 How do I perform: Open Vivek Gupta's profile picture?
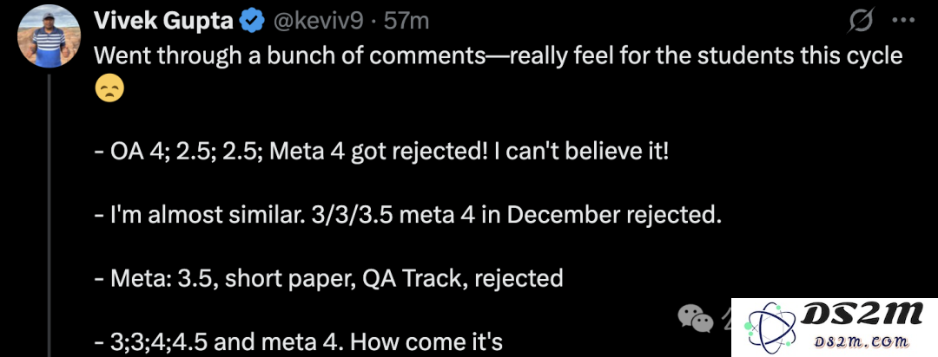click(50, 37)
